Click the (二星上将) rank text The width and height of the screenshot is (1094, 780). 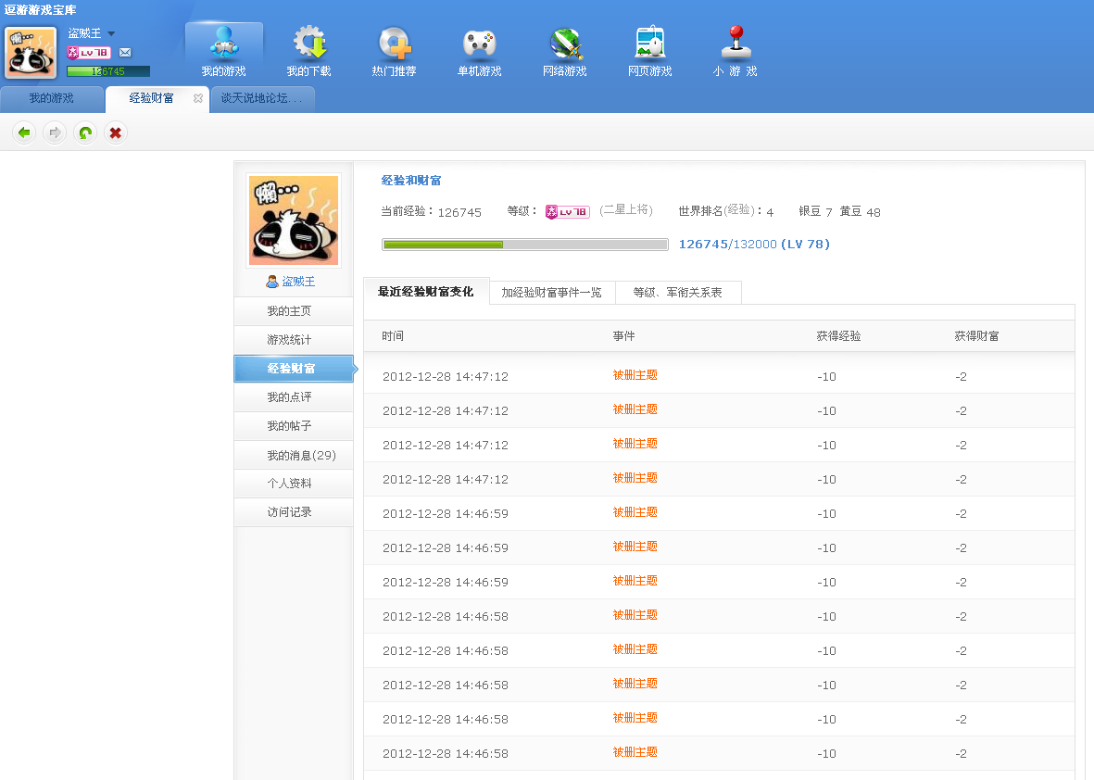point(626,210)
